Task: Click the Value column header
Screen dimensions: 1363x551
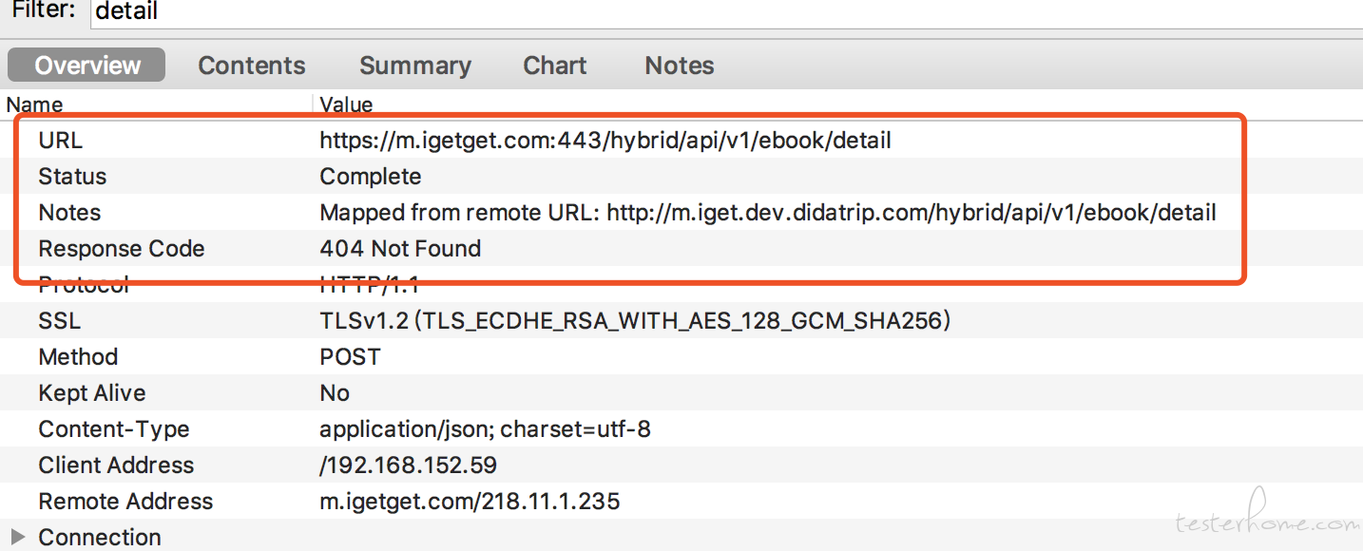Action: click(837, 104)
